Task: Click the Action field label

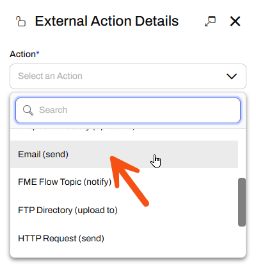Action: coord(22,55)
